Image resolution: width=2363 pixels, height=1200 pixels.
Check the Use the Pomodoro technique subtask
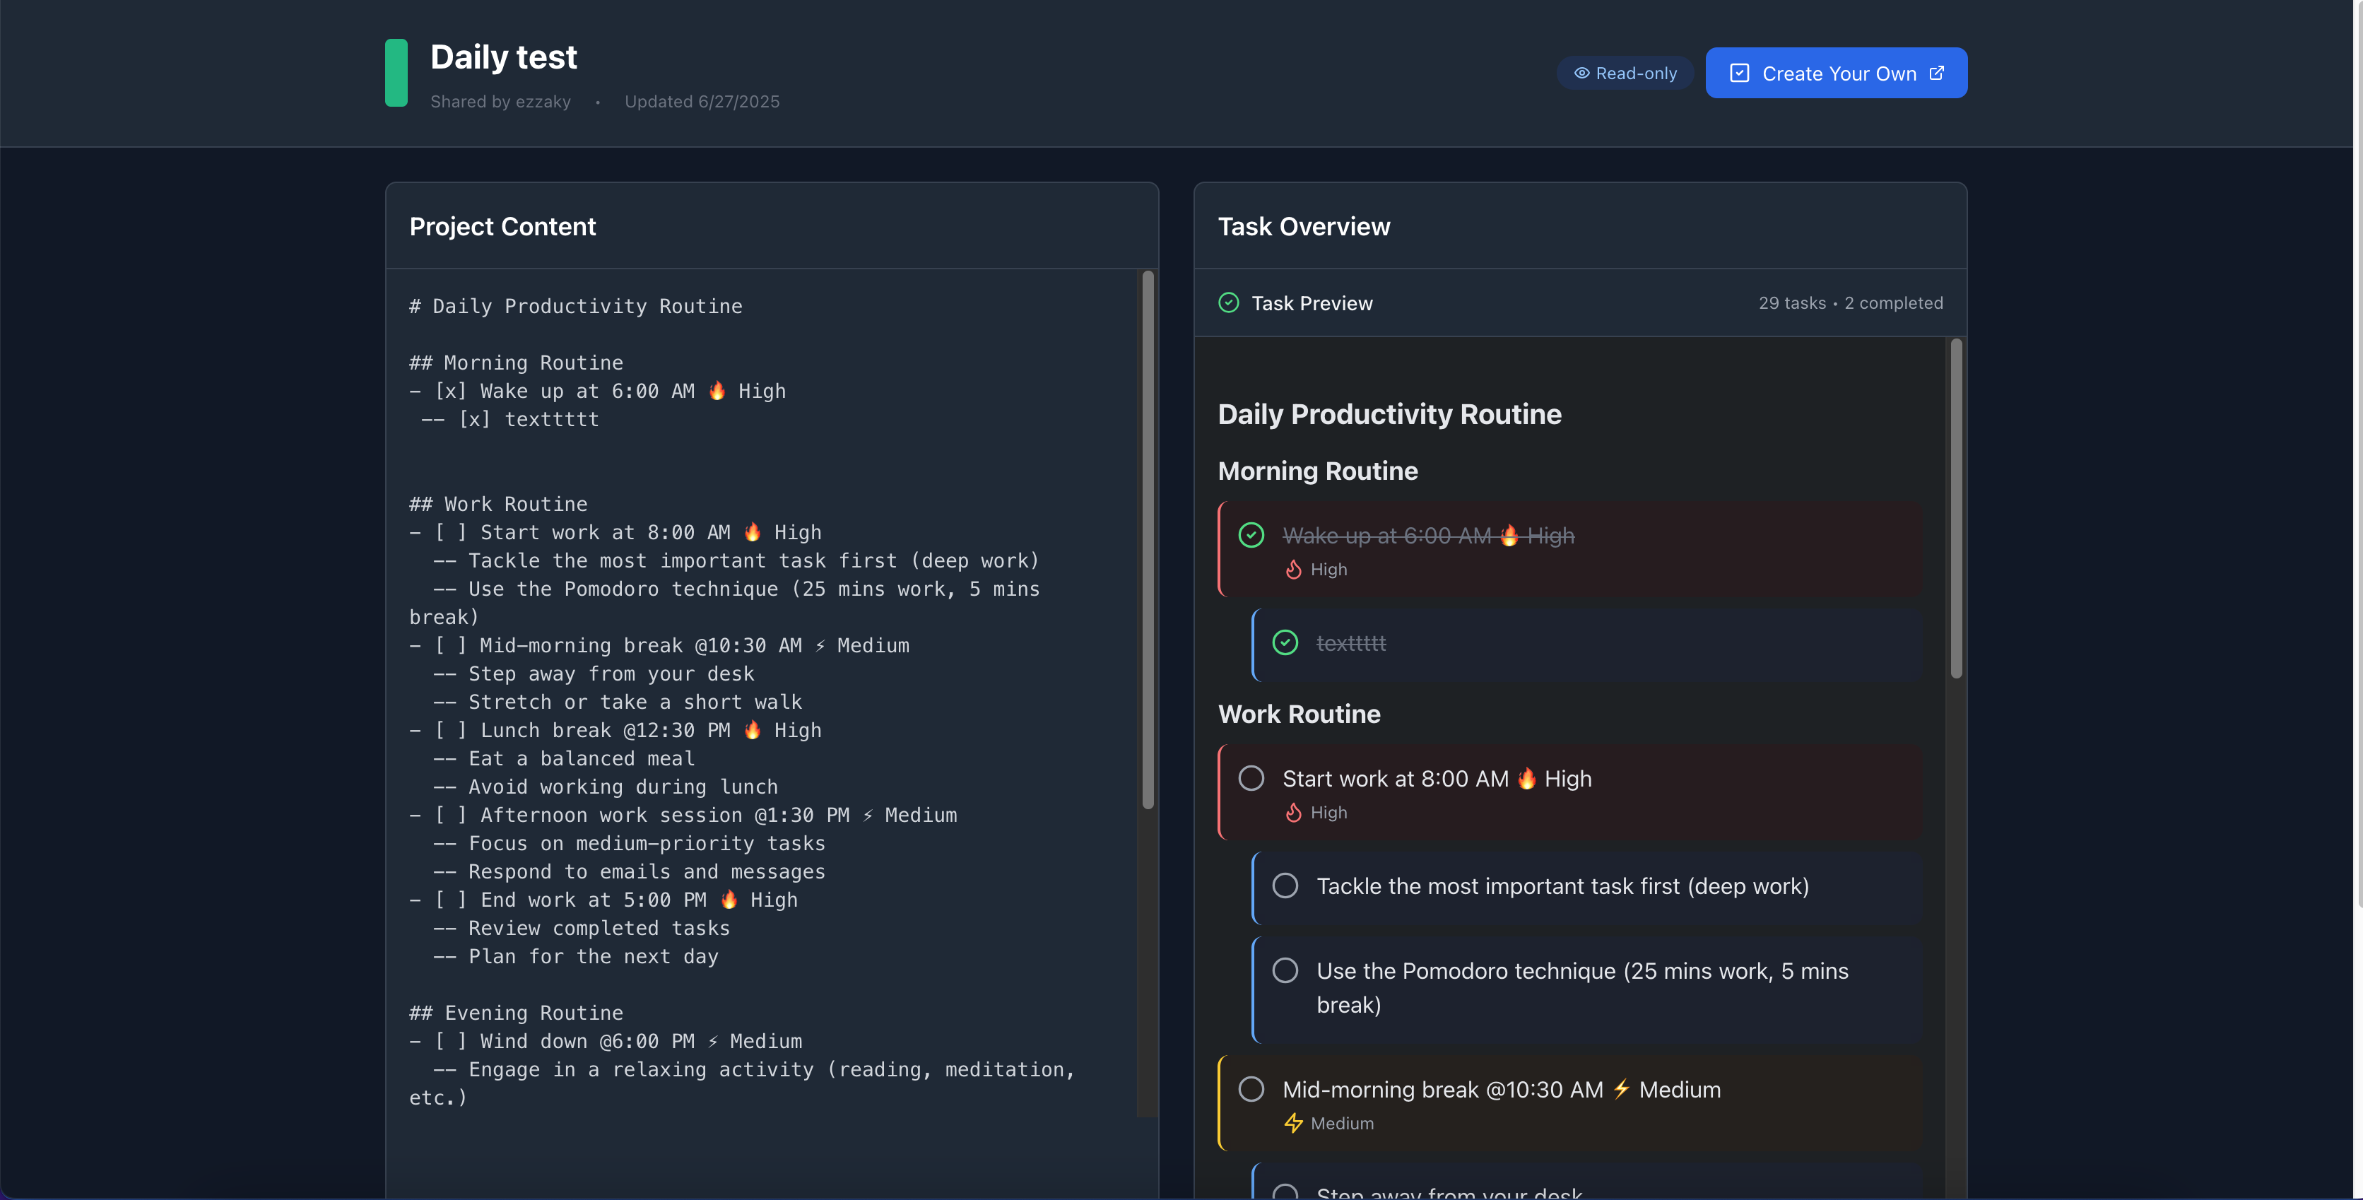tap(1285, 970)
